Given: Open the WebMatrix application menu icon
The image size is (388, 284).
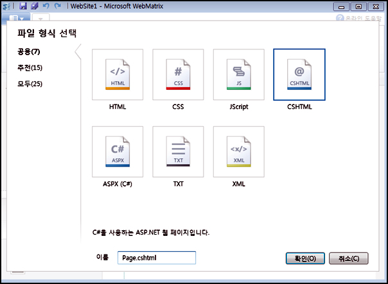Looking at the screenshot, I should (6, 6).
